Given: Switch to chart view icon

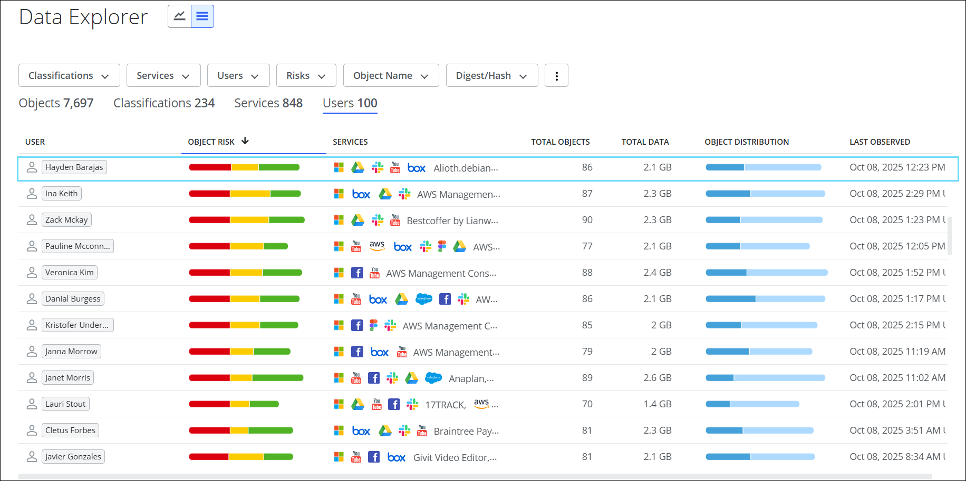Looking at the screenshot, I should tap(179, 16).
